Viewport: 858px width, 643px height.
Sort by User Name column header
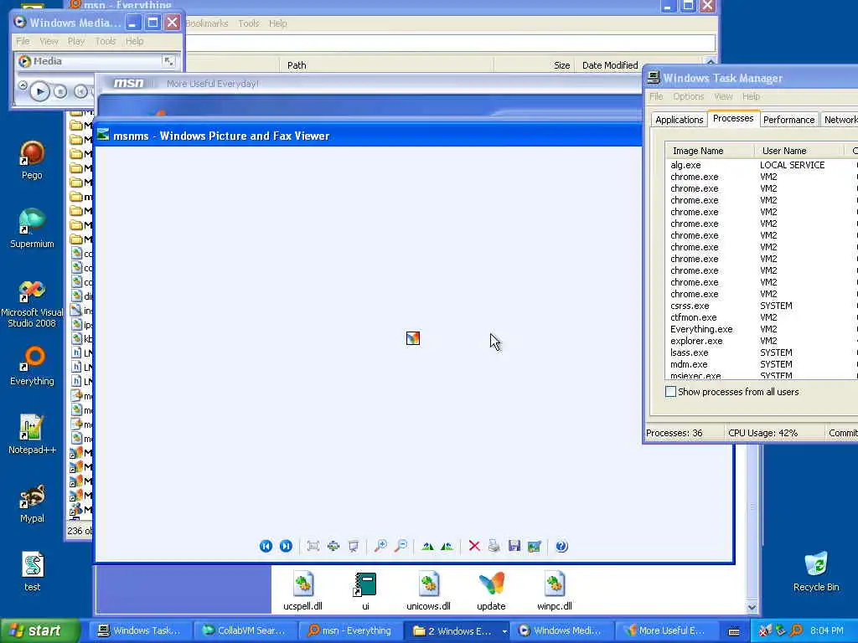(799, 151)
